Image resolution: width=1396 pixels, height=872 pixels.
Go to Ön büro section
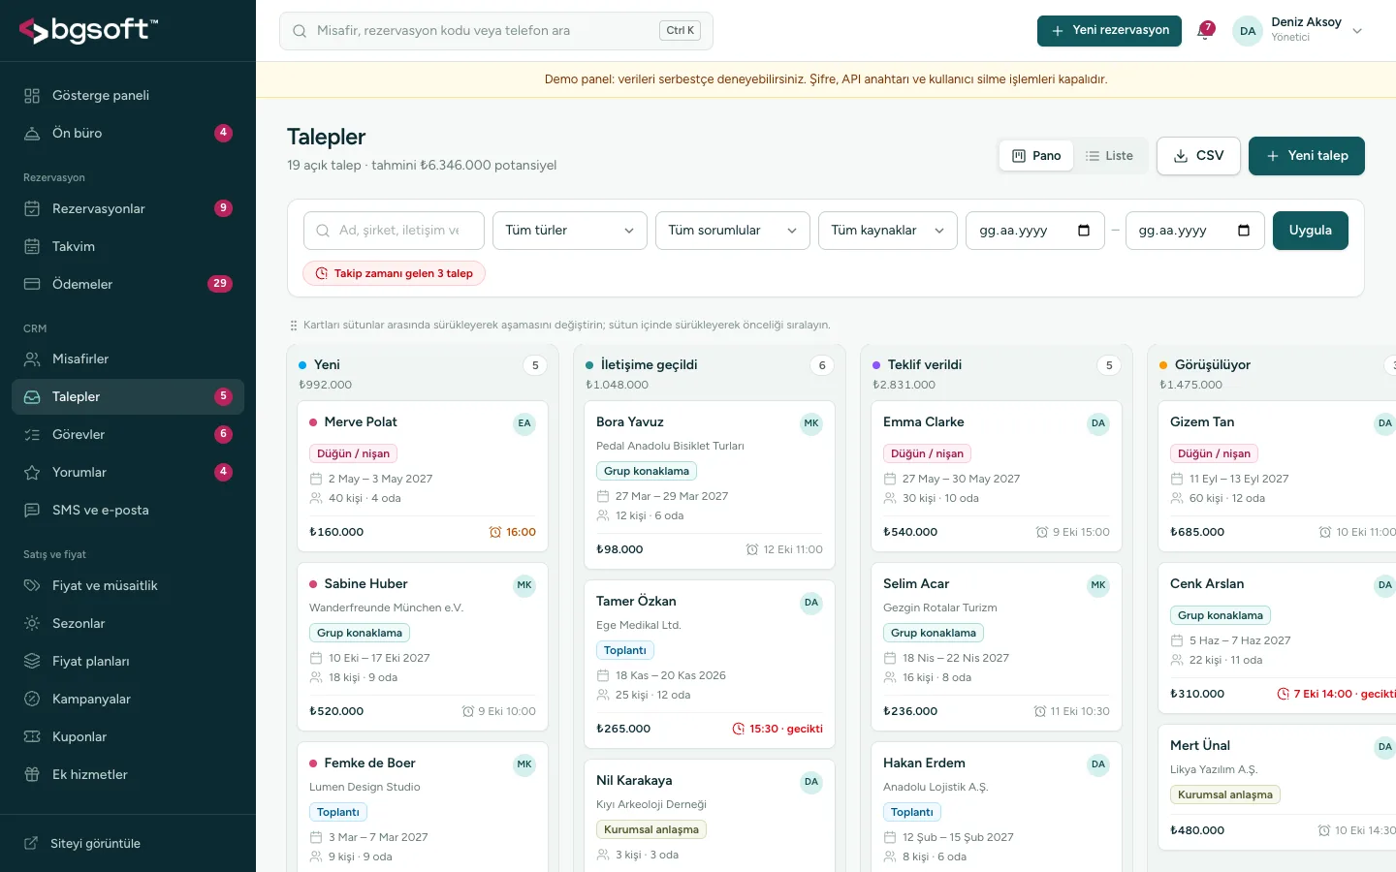tap(128, 133)
